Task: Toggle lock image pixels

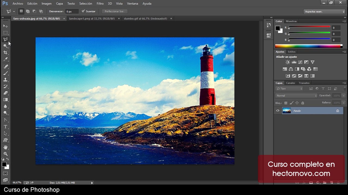Action: (291, 103)
